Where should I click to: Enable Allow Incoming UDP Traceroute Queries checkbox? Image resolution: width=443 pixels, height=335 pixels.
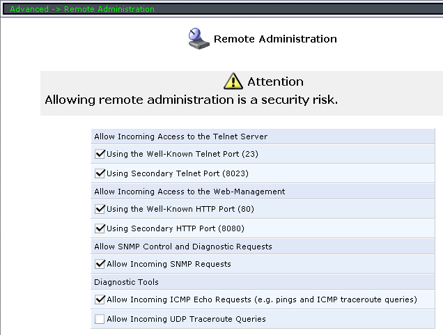pos(100,319)
